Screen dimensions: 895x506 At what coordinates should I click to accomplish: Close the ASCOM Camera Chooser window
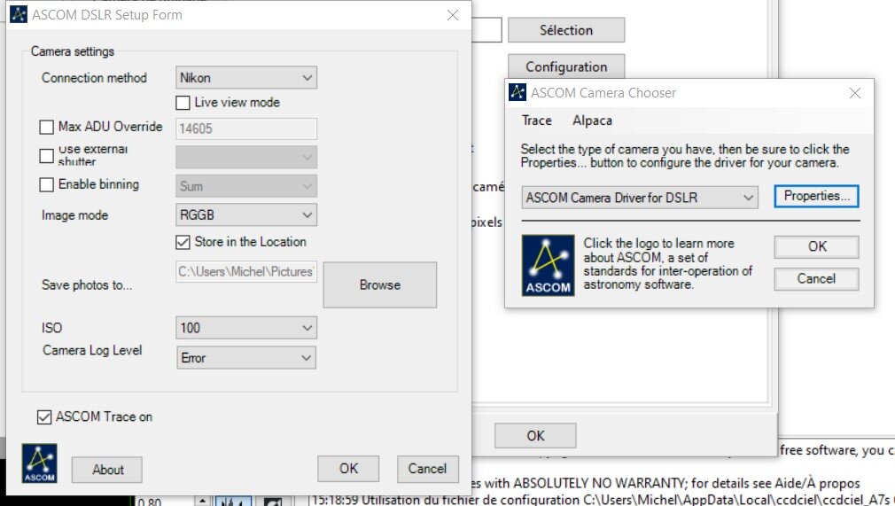point(854,92)
